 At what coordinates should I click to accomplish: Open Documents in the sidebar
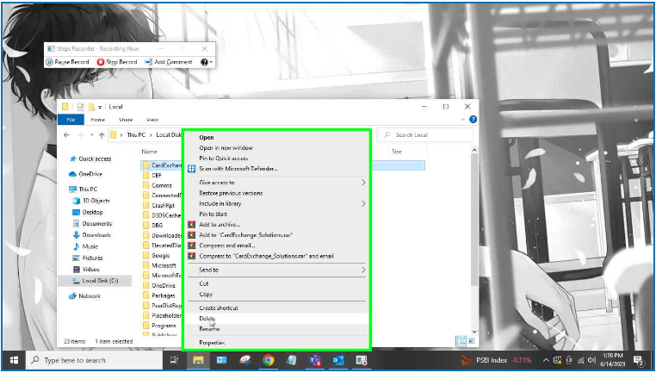coord(92,224)
